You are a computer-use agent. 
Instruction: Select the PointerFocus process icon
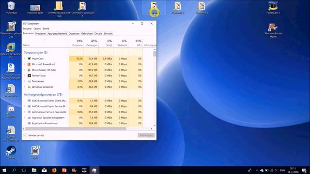click(x=29, y=75)
